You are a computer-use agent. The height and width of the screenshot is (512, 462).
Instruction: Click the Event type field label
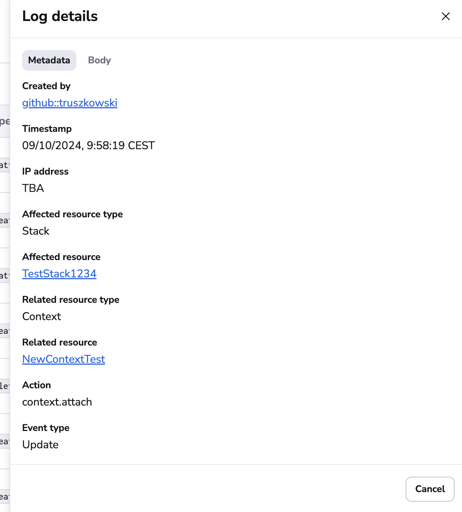[46, 428]
